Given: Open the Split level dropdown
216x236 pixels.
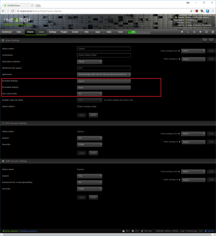Looking at the screenshot, I should (x=104, y=75).
